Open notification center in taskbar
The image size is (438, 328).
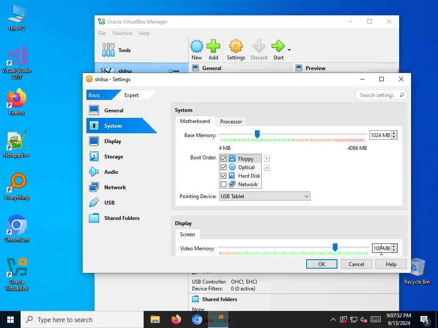coord(425,319)
